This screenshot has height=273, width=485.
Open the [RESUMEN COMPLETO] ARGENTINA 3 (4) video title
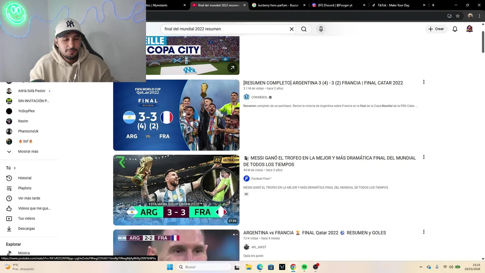click(323, 83)
